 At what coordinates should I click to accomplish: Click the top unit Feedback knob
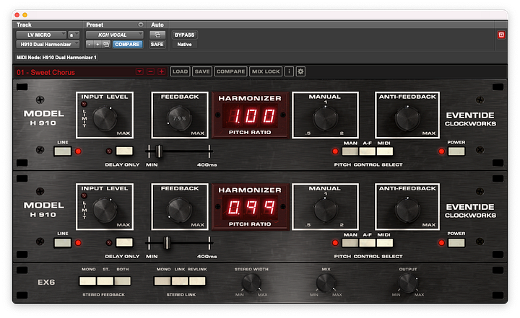click(179, 118)
